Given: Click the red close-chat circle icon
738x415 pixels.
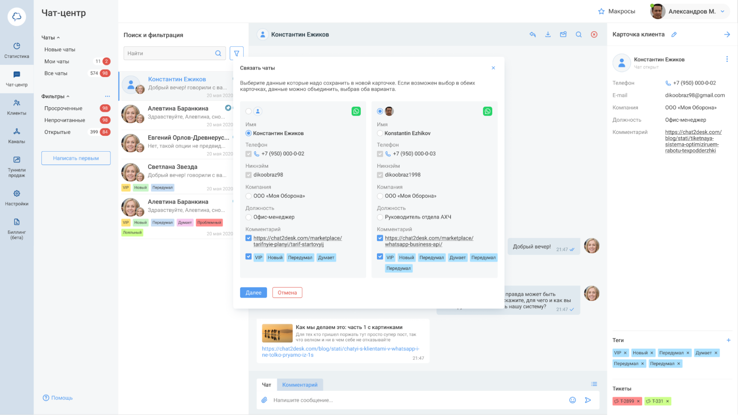Looking at the screenshot, I should click(x=594, y=34).
